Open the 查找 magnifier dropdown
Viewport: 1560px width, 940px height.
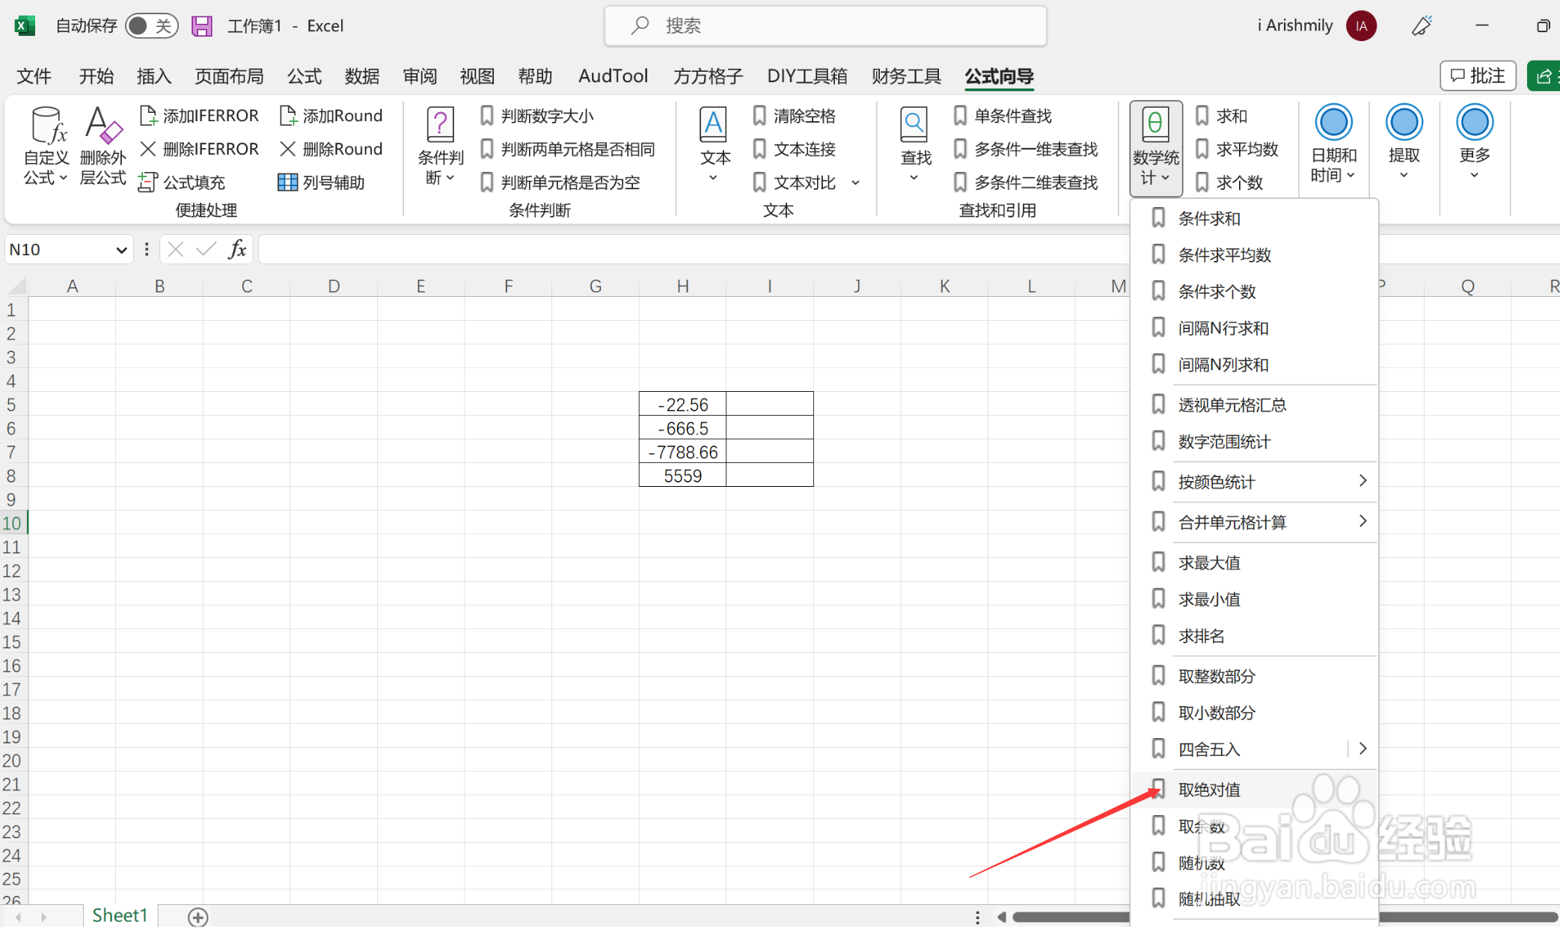[914, 145]
